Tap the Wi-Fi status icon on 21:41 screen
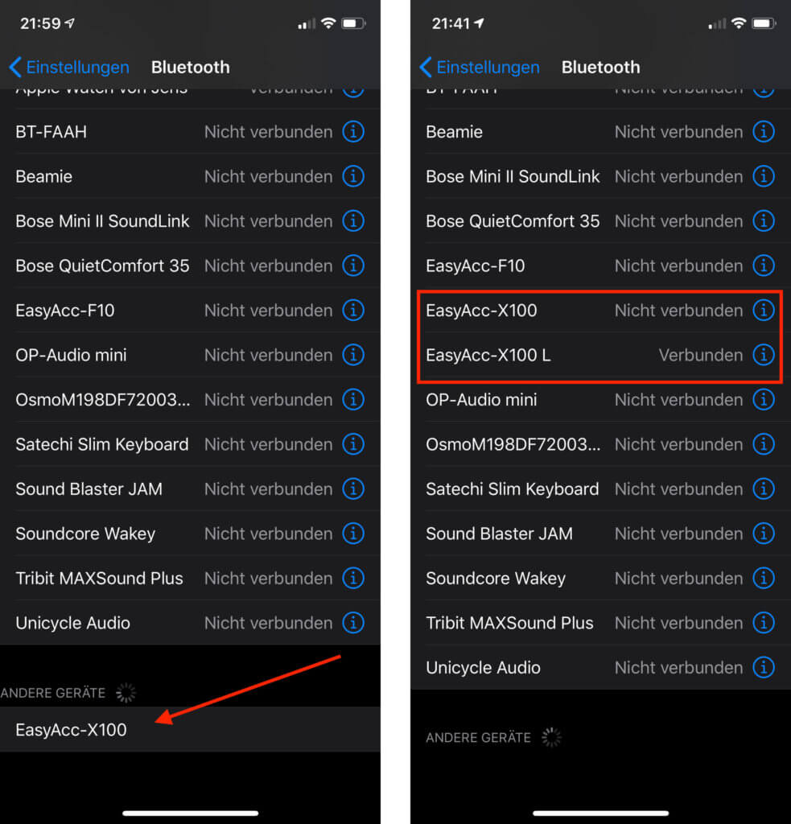This screenshot has width=791, height=824. [x=739, y=23]
